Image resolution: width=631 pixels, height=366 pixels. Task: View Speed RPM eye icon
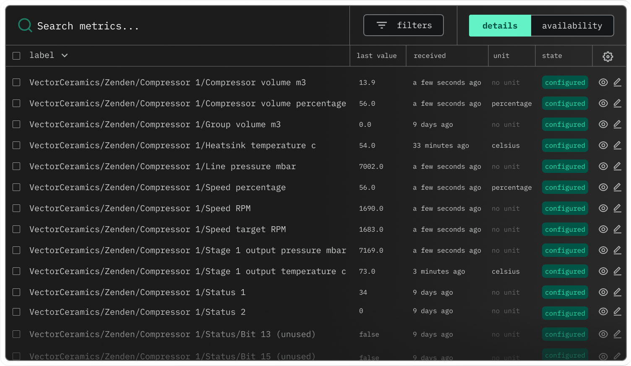coord(603,208)
